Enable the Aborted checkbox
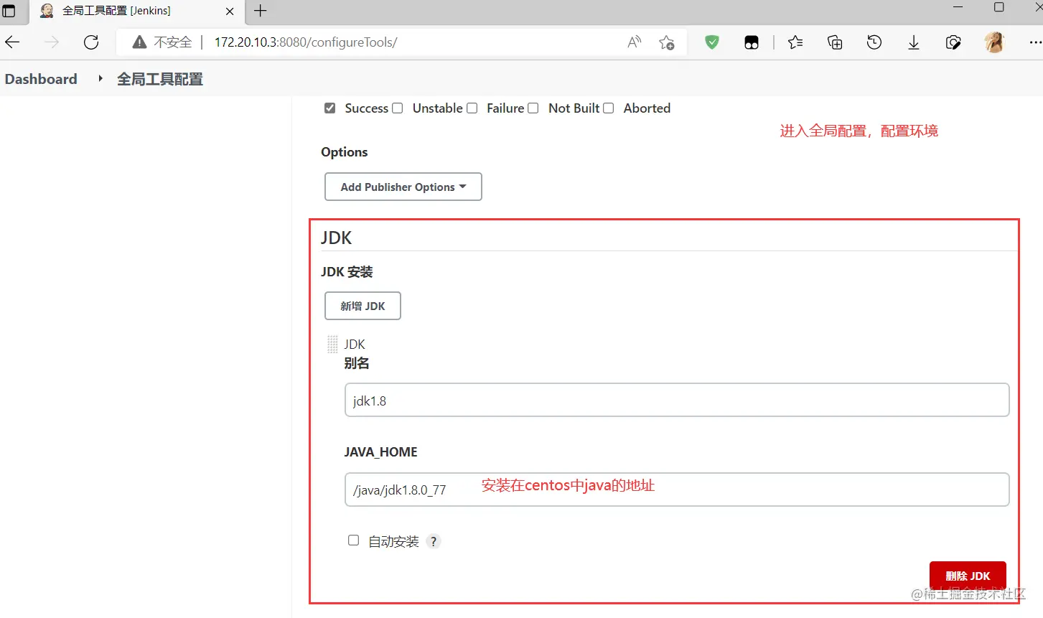 [x=608, y=108]
